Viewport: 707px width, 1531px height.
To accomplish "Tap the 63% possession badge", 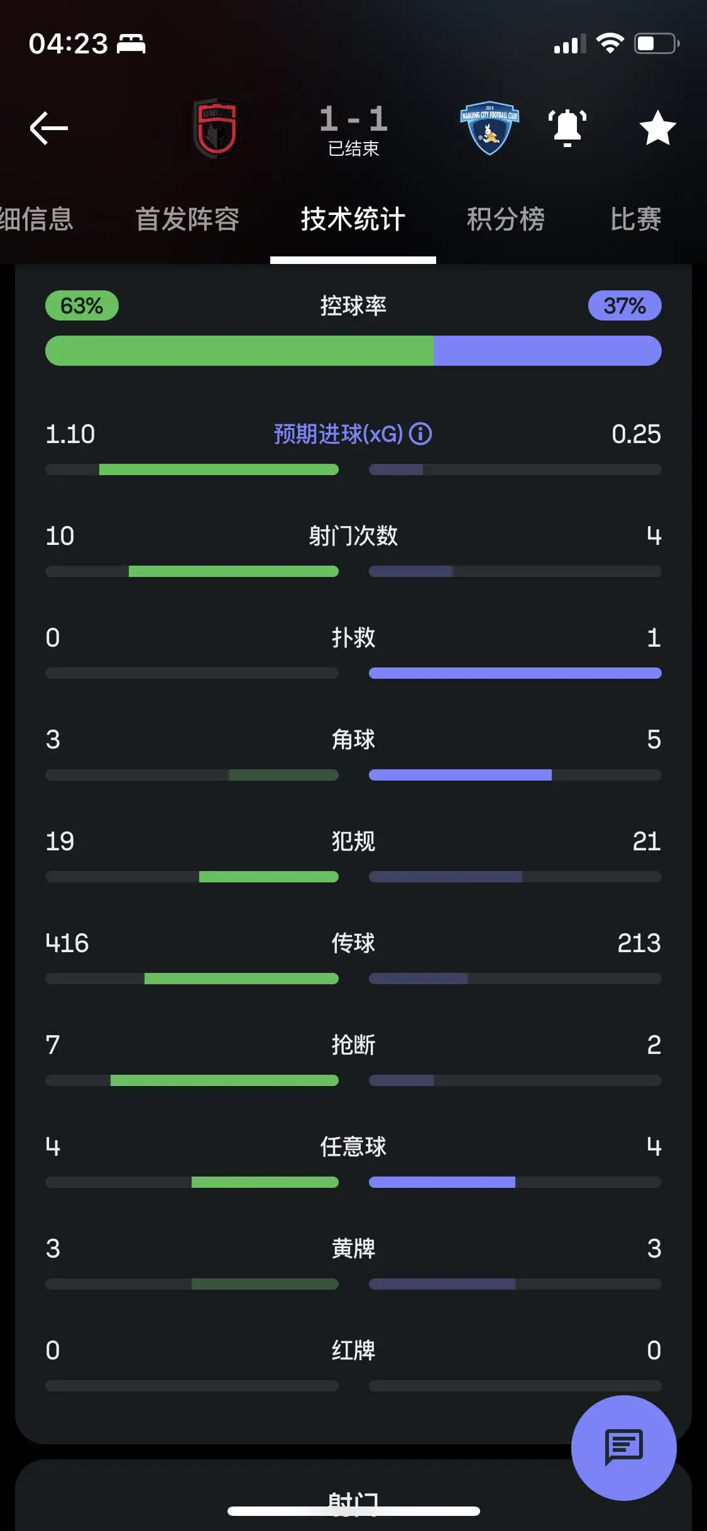I will [x=82, y=305].
